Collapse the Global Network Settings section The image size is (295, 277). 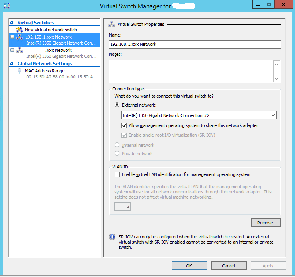12,64
